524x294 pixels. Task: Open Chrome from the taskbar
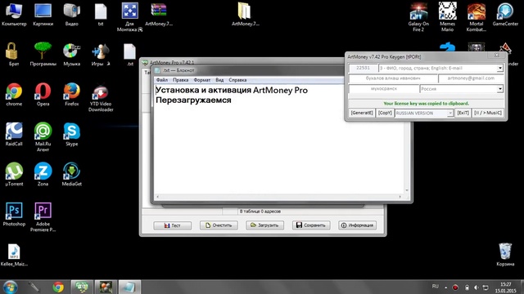pyautogui.click(x=58, y=287)
